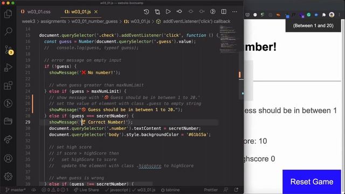The width and height of the screenshot is (345, 194).
Task: Start Live Share from the status bar
Action: point(86,190)
